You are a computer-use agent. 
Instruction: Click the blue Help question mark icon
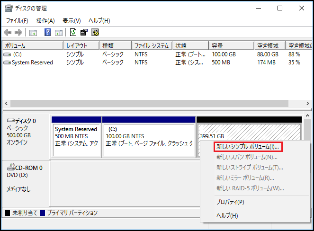pos(48,32)
